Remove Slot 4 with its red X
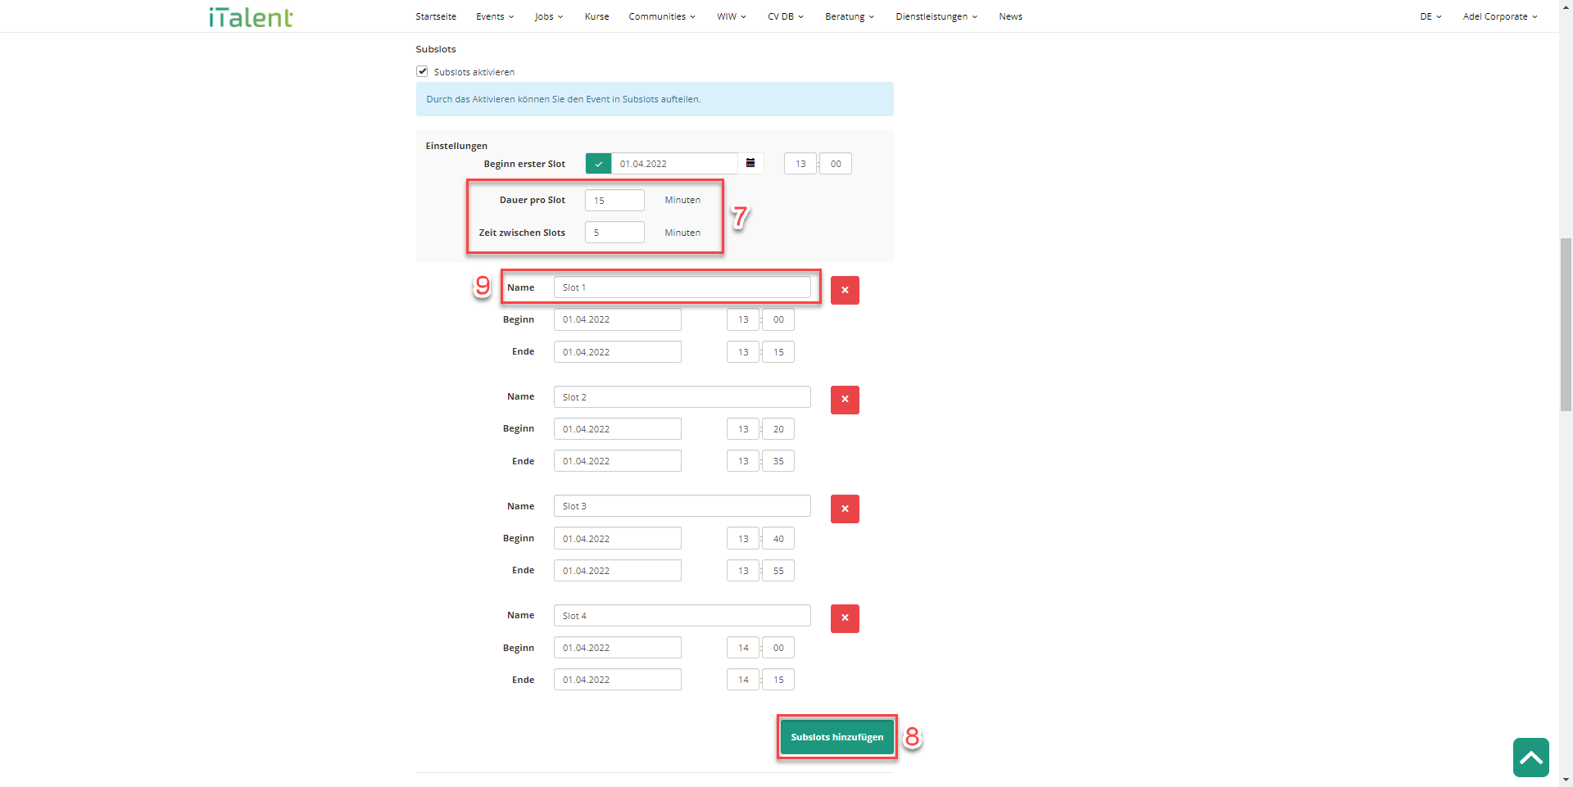1573x787 pixels. [845, 618]
